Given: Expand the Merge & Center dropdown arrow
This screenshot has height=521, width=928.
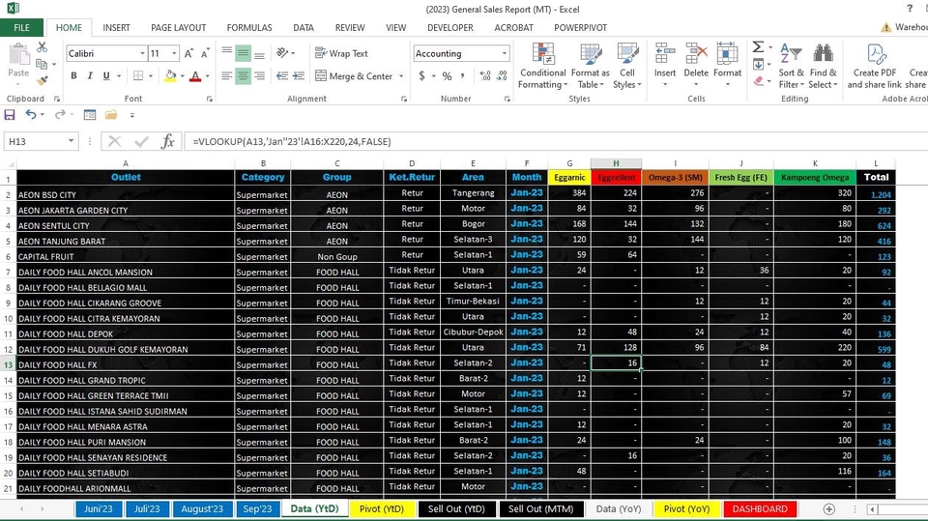Looking at the screenshot, I should [401, 75].
